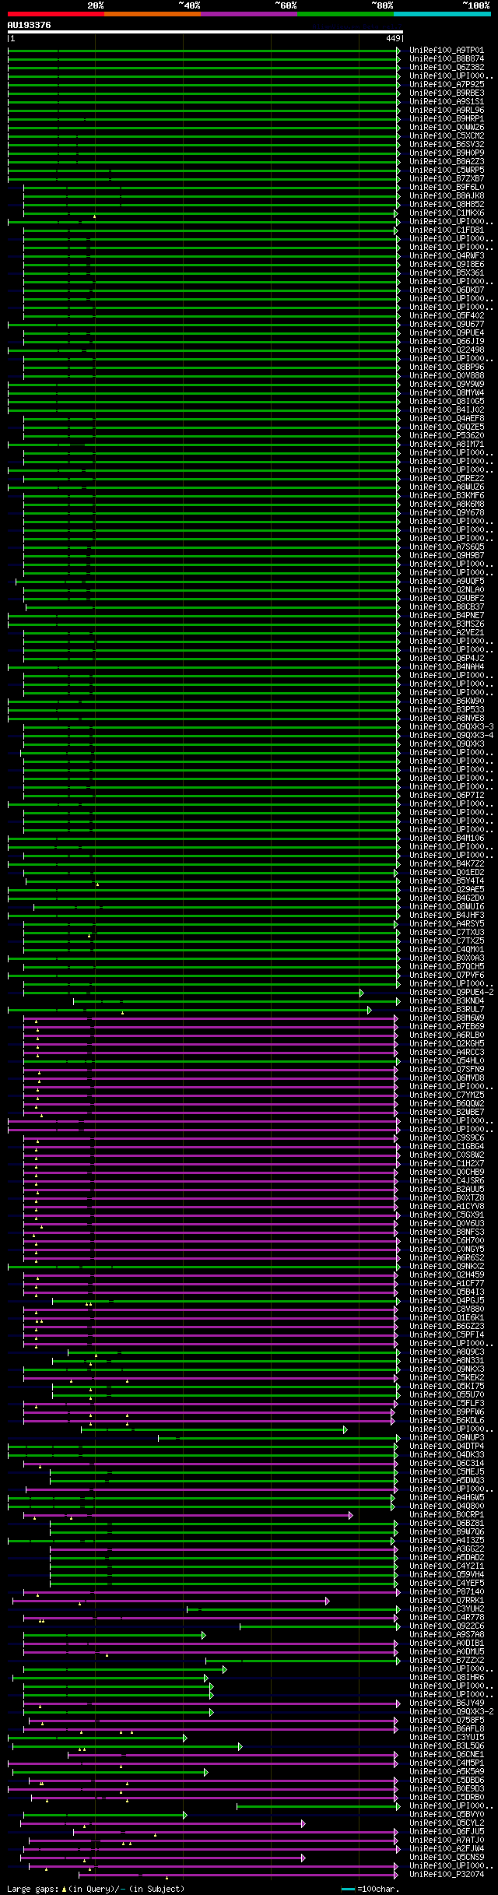Image resolution: width=498 pixels, height=1895 pixels.
Task: Click UniRef100_Q922C6 label
Action: pyautogui.click(x=447, y=1626)
